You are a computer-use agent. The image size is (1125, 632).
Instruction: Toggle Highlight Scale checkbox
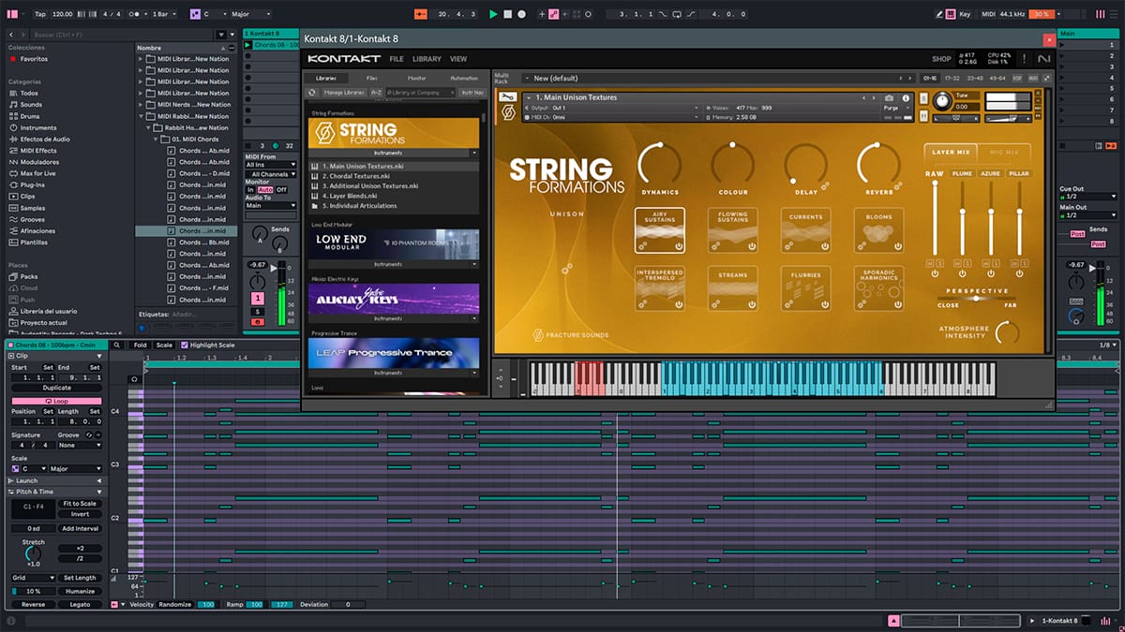pos(185,345)
